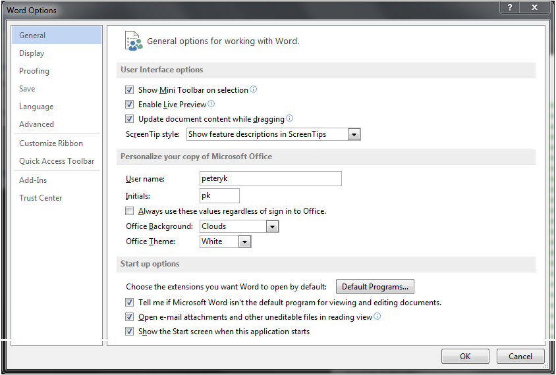556x375 pixels.
Task: Switch to the Display category
Action: [57, 53]
